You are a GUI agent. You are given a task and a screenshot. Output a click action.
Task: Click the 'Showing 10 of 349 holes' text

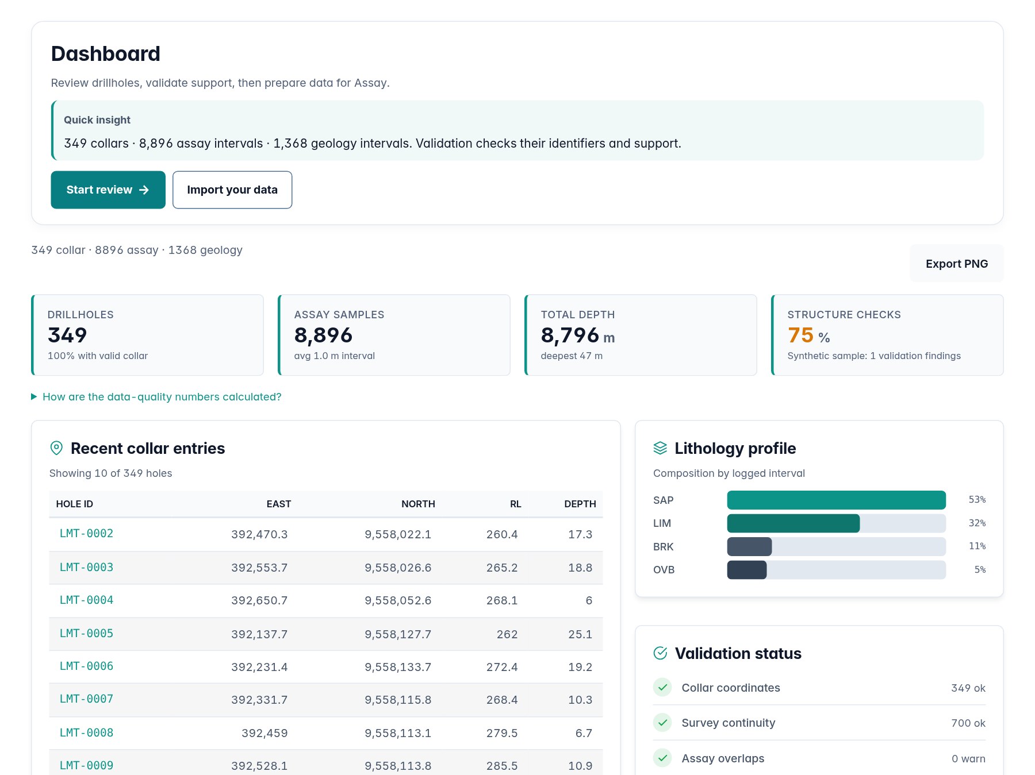110,473
